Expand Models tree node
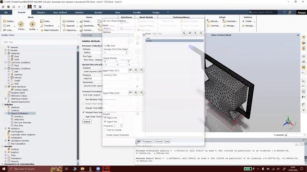 click(x=6, y=50)
